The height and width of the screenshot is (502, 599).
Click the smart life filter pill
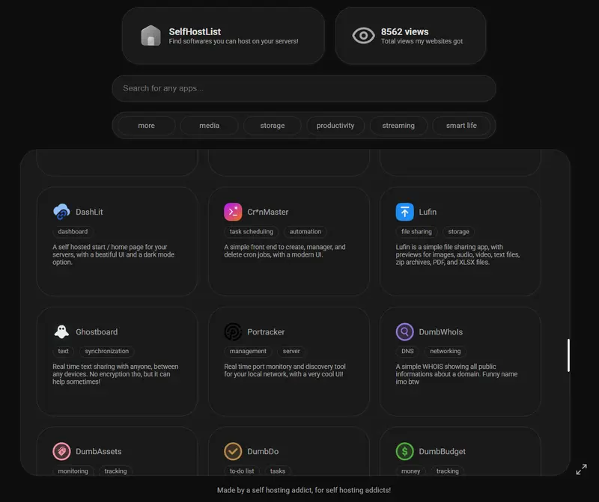pos(461,126)
